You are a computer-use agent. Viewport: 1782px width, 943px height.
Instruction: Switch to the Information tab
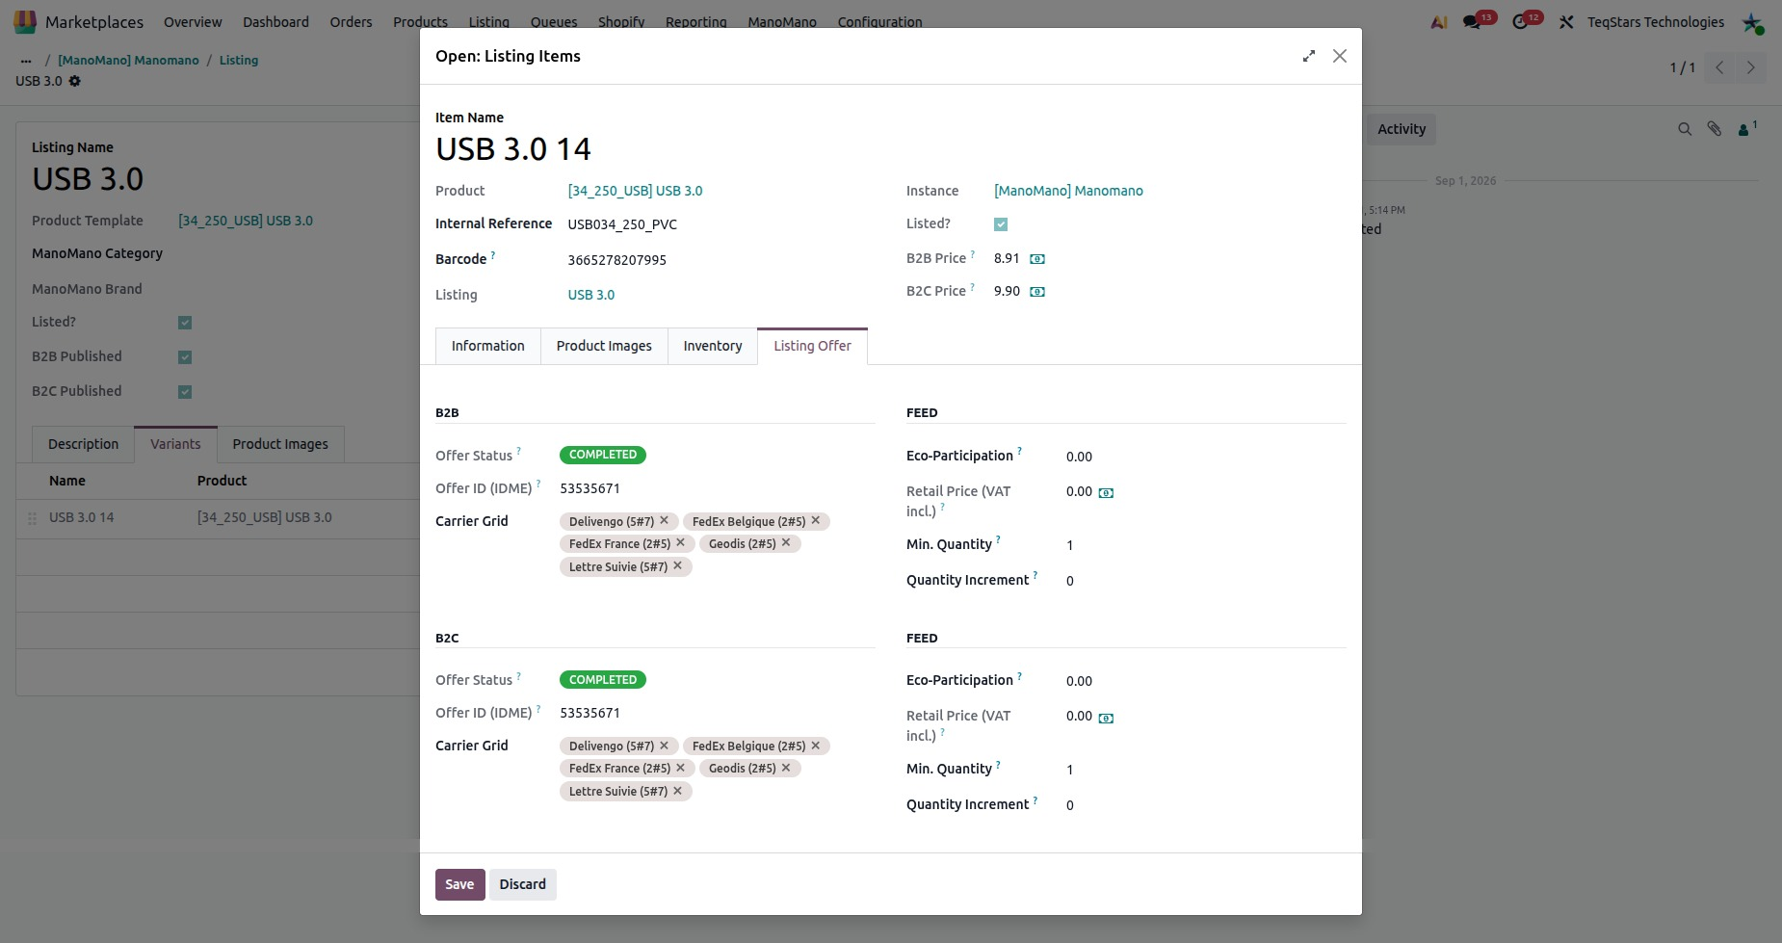[x=488, y=346]
